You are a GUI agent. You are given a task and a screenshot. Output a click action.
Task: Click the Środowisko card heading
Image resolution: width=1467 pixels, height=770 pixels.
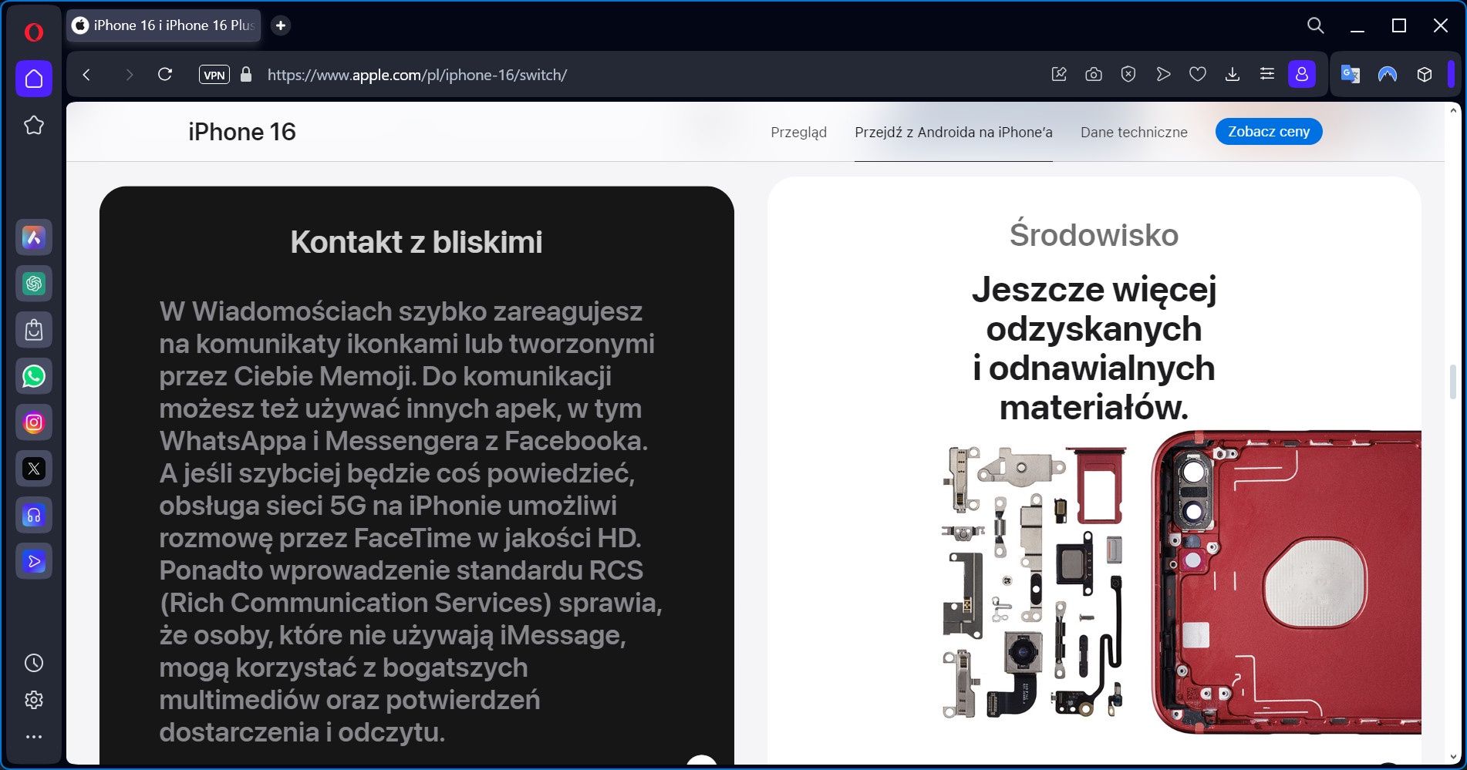(x=1094, y=235)
